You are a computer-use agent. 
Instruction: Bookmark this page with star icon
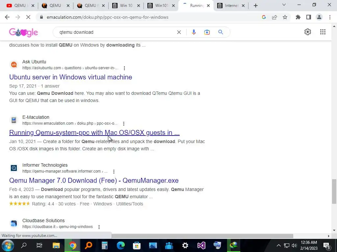[285, 17]
